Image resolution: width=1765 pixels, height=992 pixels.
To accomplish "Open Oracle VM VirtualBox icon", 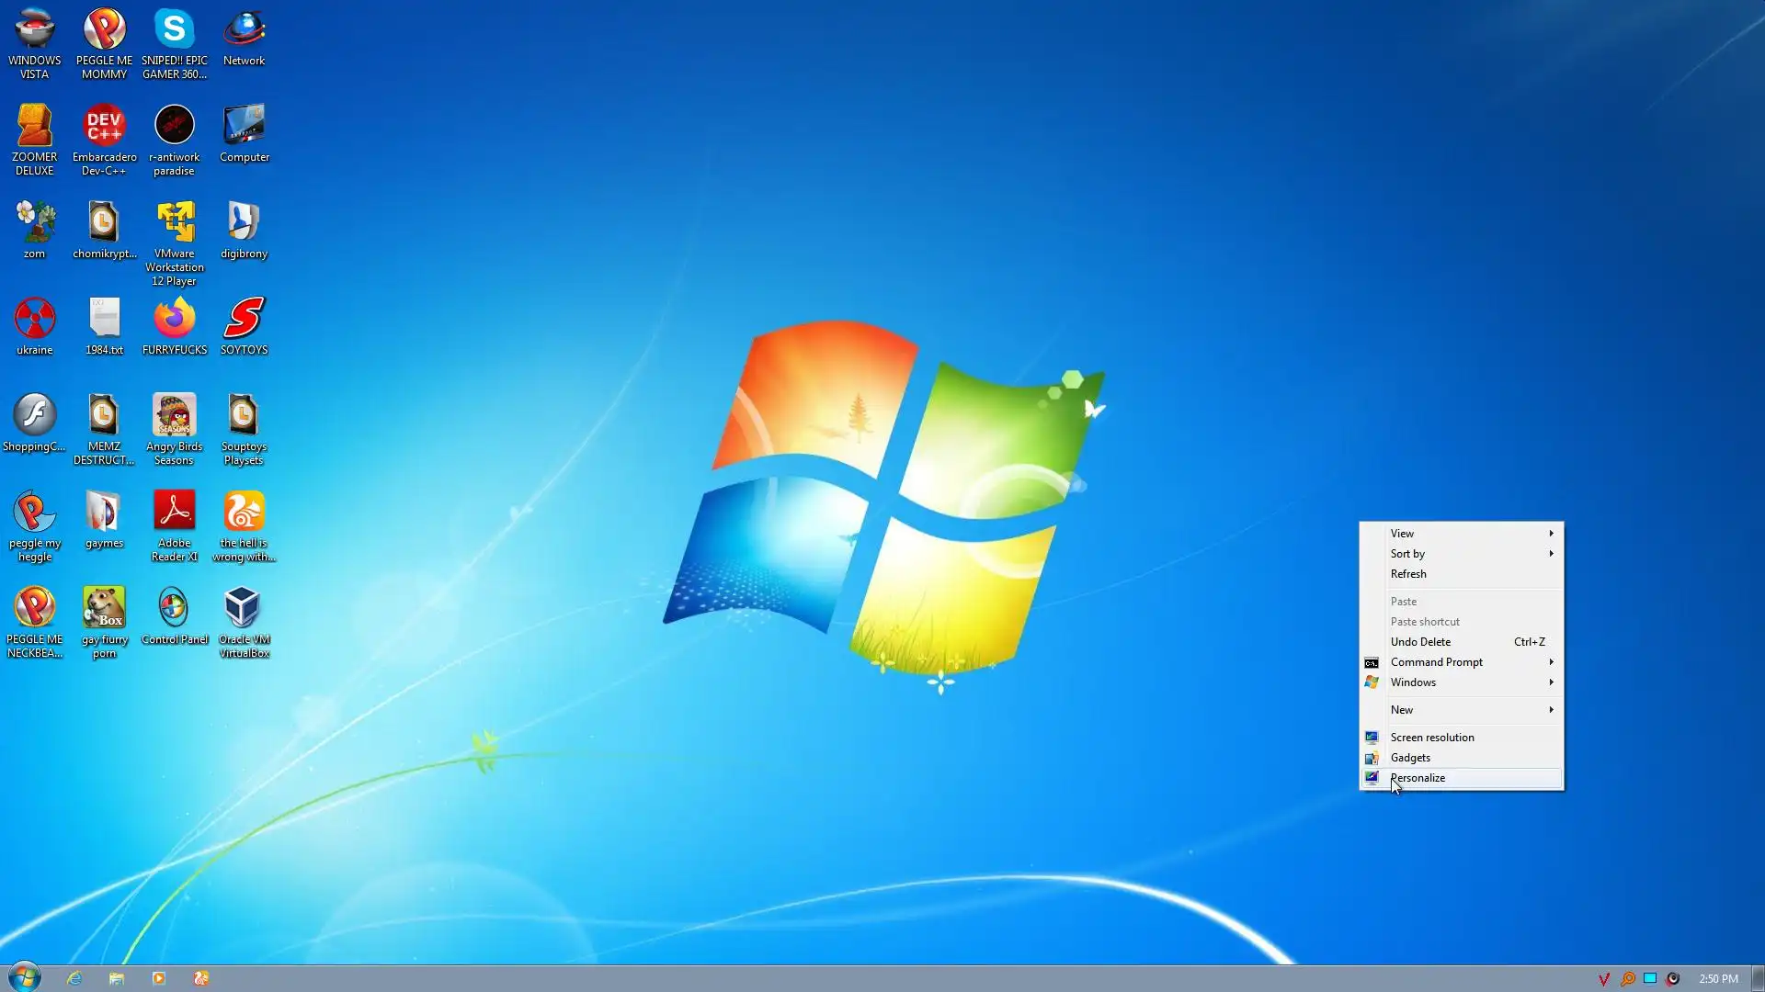I will [x=244, y=608].
